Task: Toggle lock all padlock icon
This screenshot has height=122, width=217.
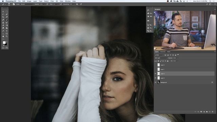Action: pos(168,61)
